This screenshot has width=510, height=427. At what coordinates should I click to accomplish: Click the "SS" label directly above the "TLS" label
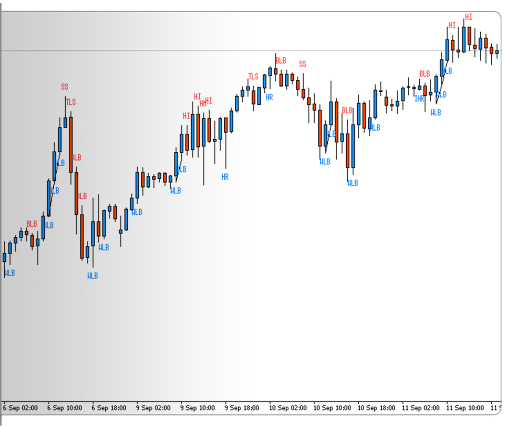tap(64, 87)
